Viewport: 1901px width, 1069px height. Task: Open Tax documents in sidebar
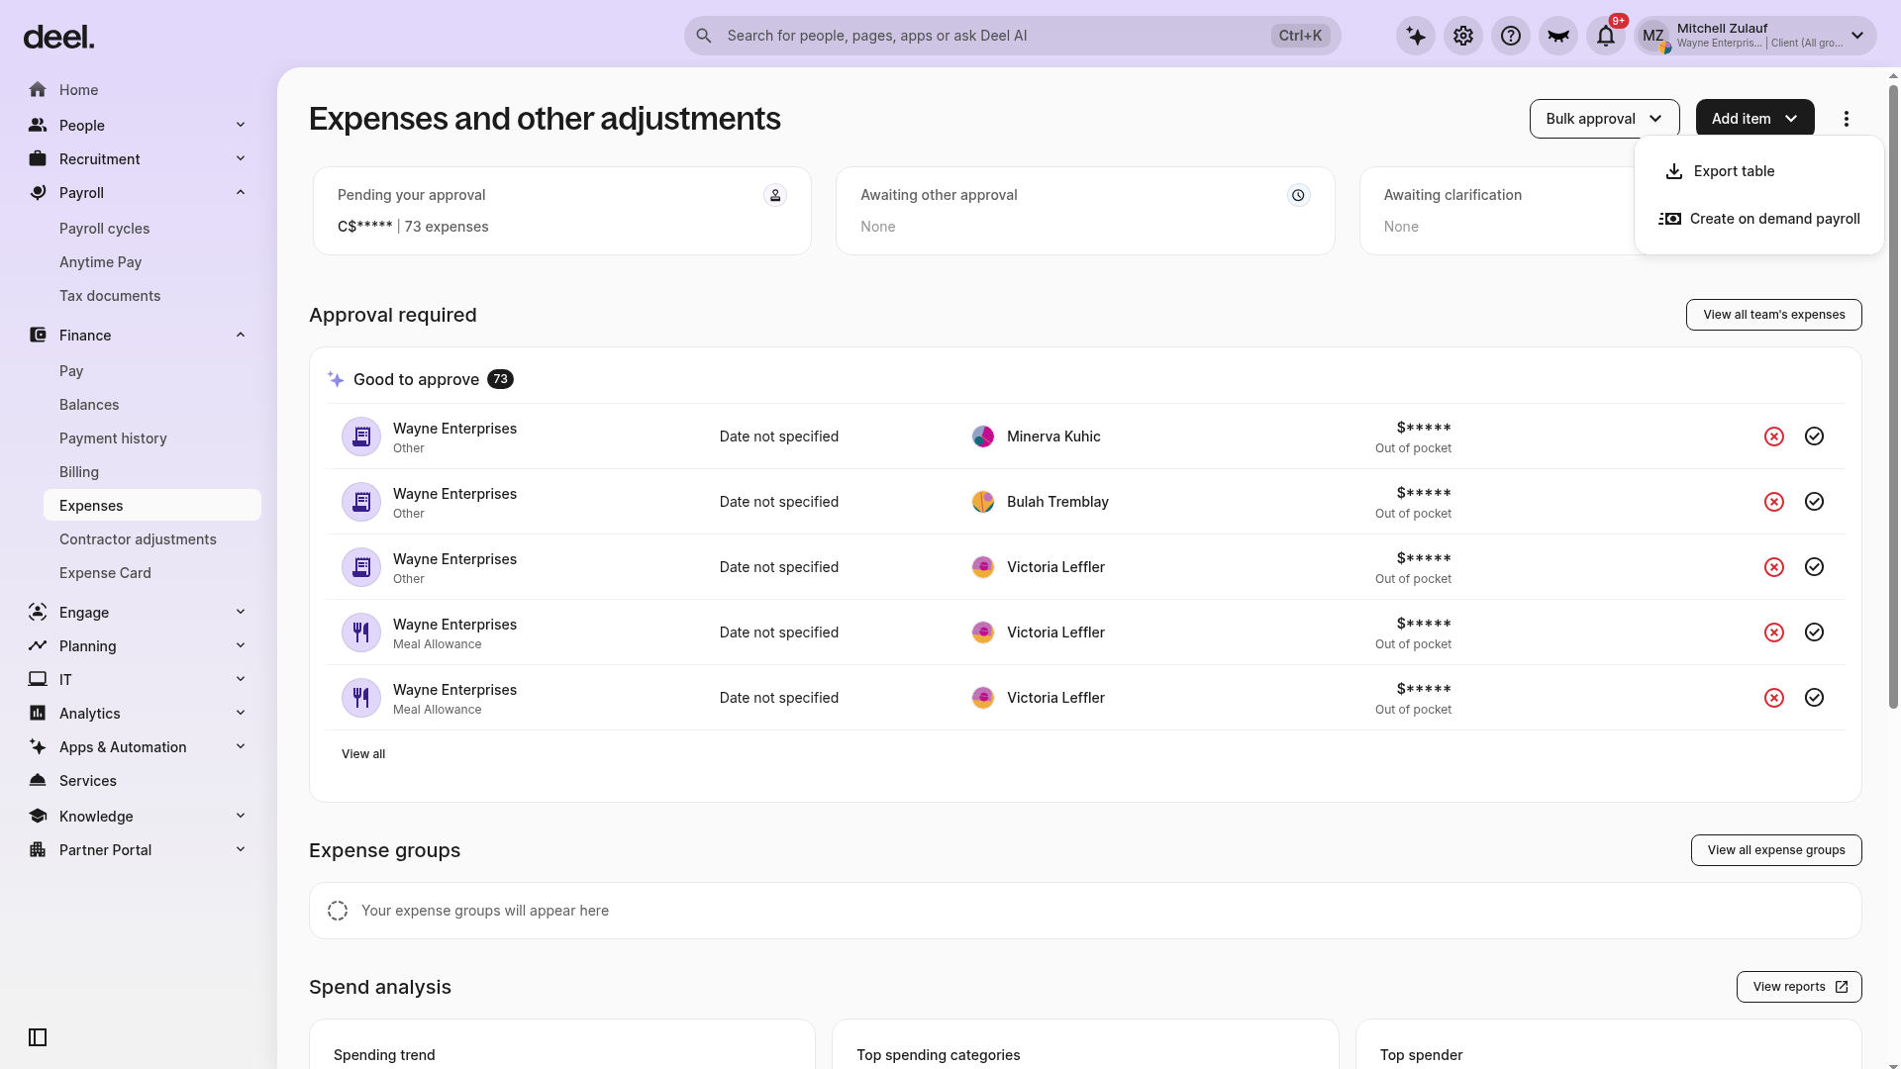[110, 296]
